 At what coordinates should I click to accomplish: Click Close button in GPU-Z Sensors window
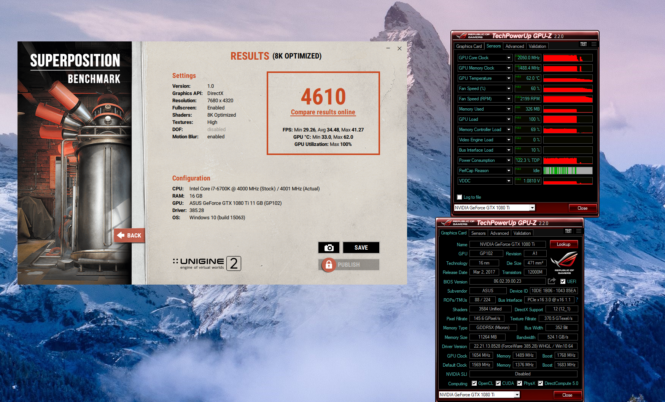click(x=582, y=208)
